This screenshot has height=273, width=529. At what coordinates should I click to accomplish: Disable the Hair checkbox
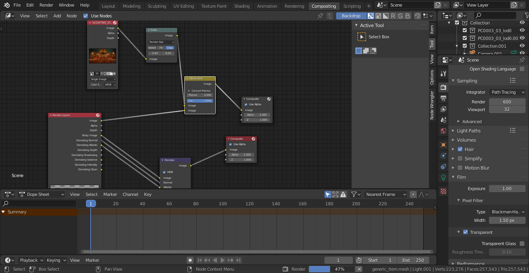coord(460,149)
